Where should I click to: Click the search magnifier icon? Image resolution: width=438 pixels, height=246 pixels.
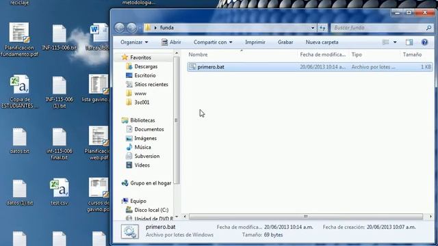point(428,27)
